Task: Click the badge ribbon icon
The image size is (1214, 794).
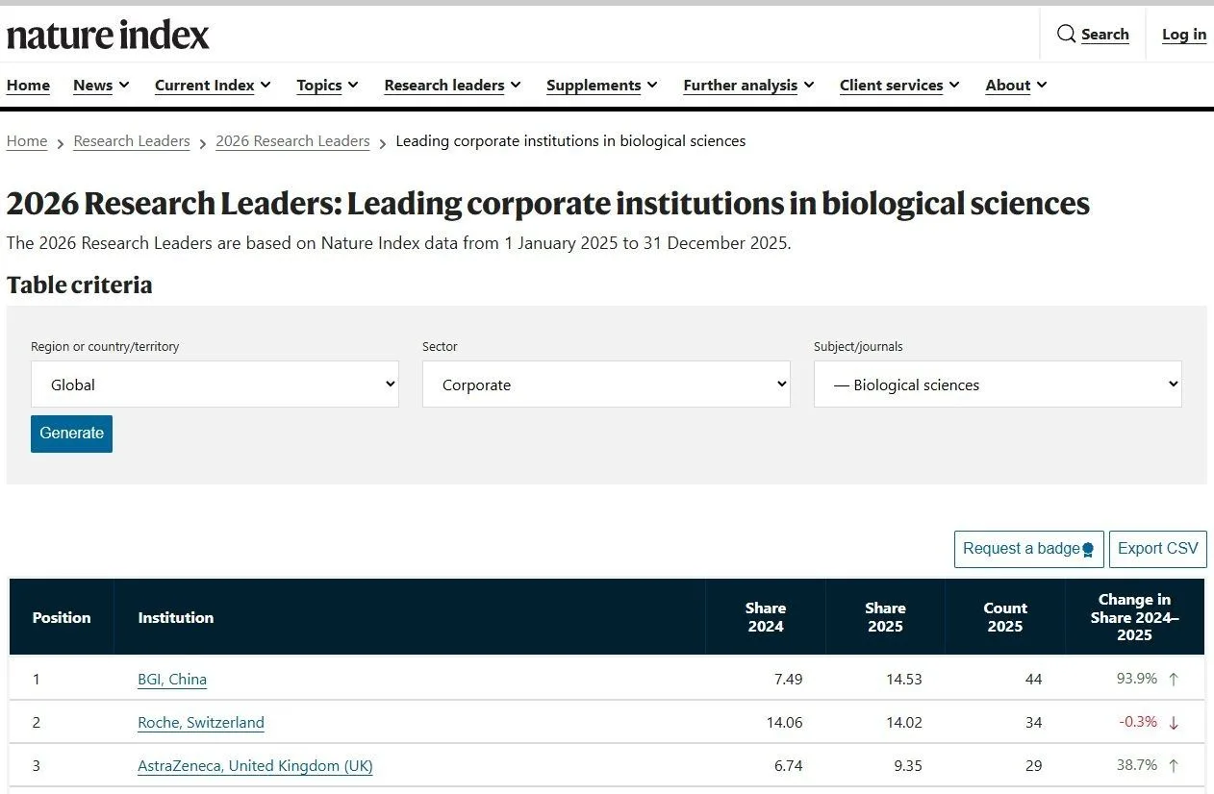Action: (1088, 550)
